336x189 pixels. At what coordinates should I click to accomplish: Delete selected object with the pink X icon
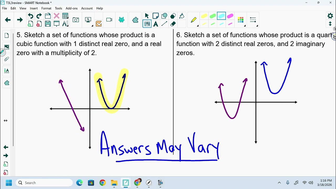pos(56,16)
